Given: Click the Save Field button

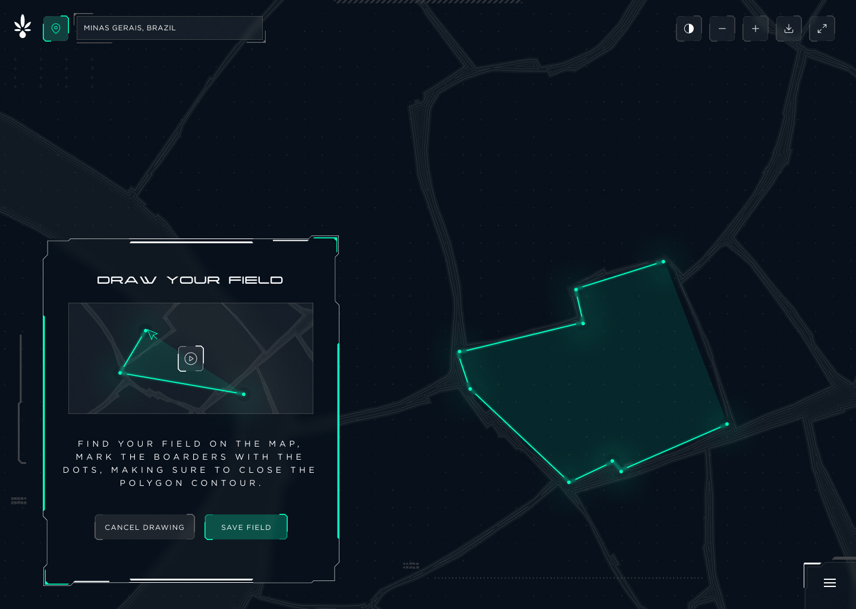Looking at the screenshot, I should (246, 527).
